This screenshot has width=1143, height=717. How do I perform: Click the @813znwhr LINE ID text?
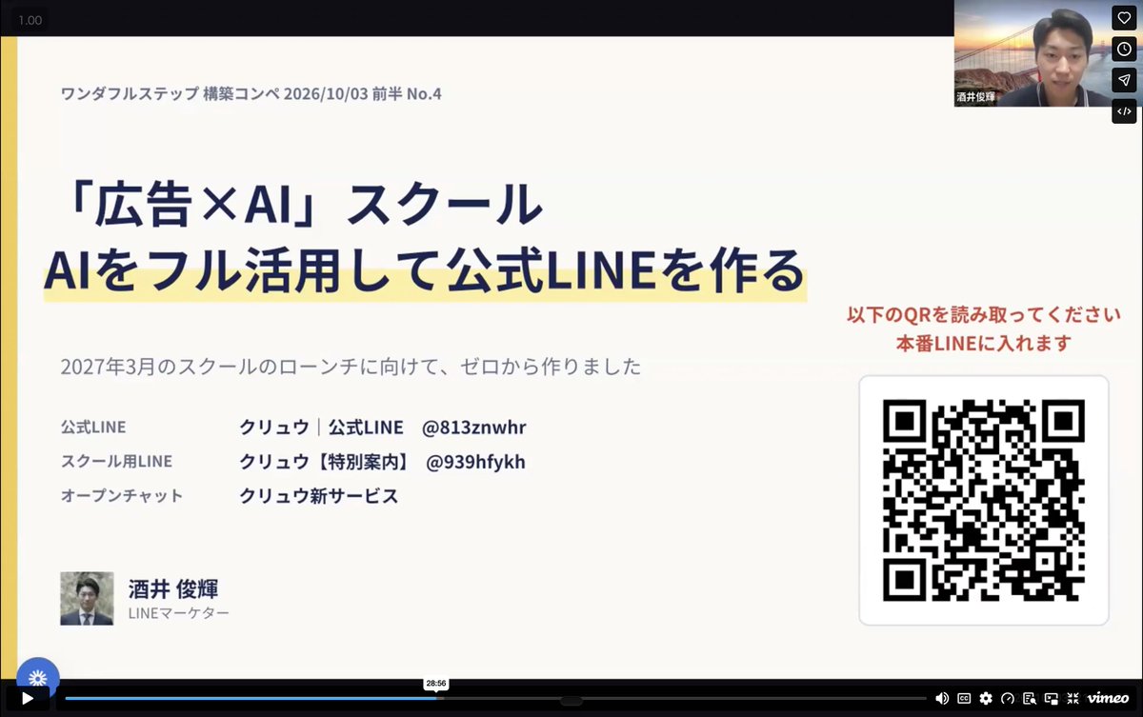[x=474, y=428]
